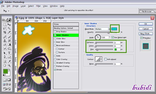156x94 pixels.
Task: Swap foreground and background colors
Action: point(9,70)
